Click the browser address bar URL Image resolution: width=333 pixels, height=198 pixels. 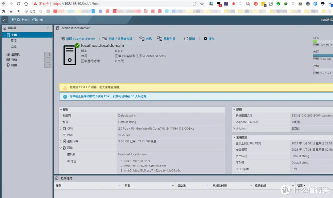tap(76, 4)
